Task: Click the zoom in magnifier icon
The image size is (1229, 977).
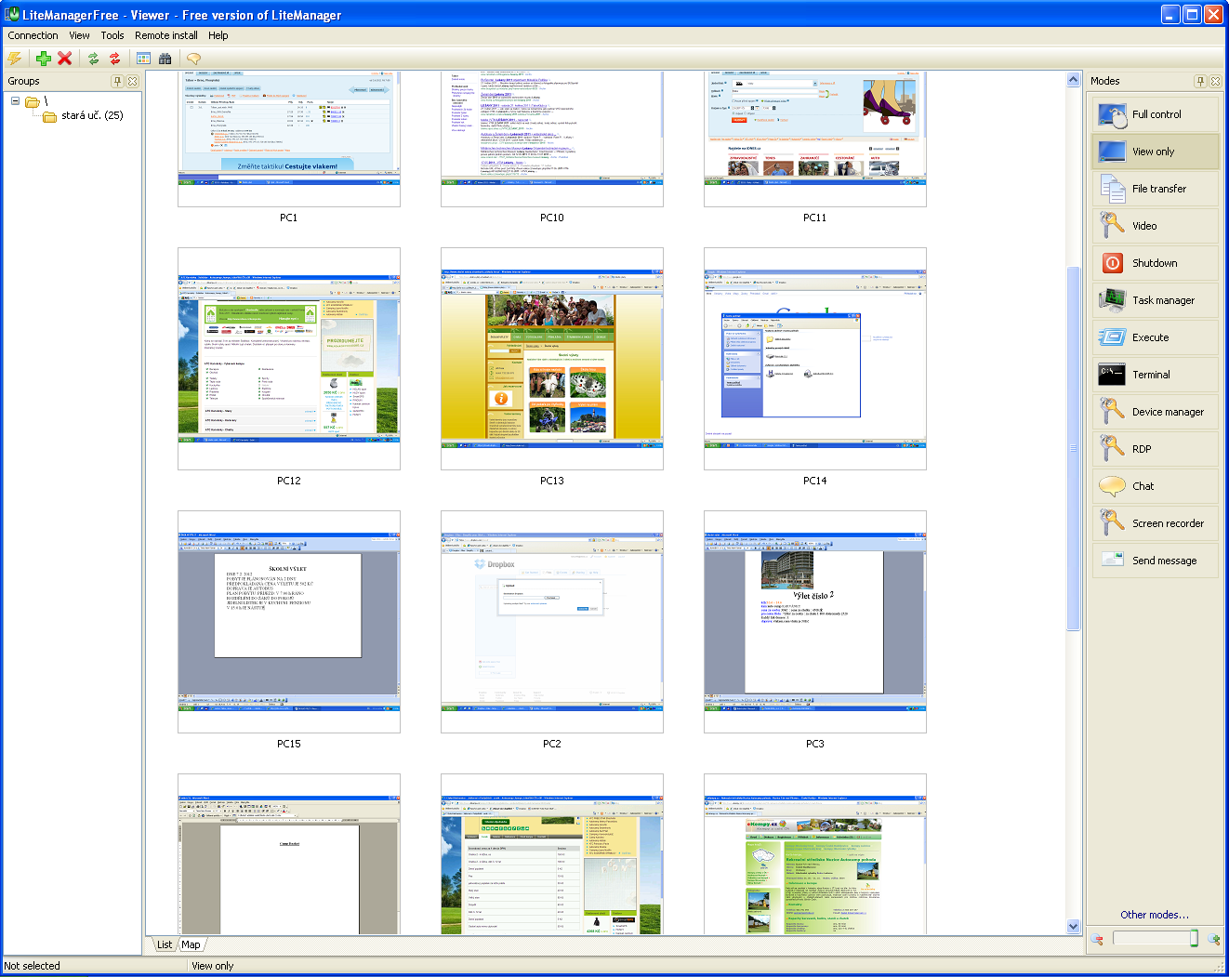Action: click(x=1213, y=940)
